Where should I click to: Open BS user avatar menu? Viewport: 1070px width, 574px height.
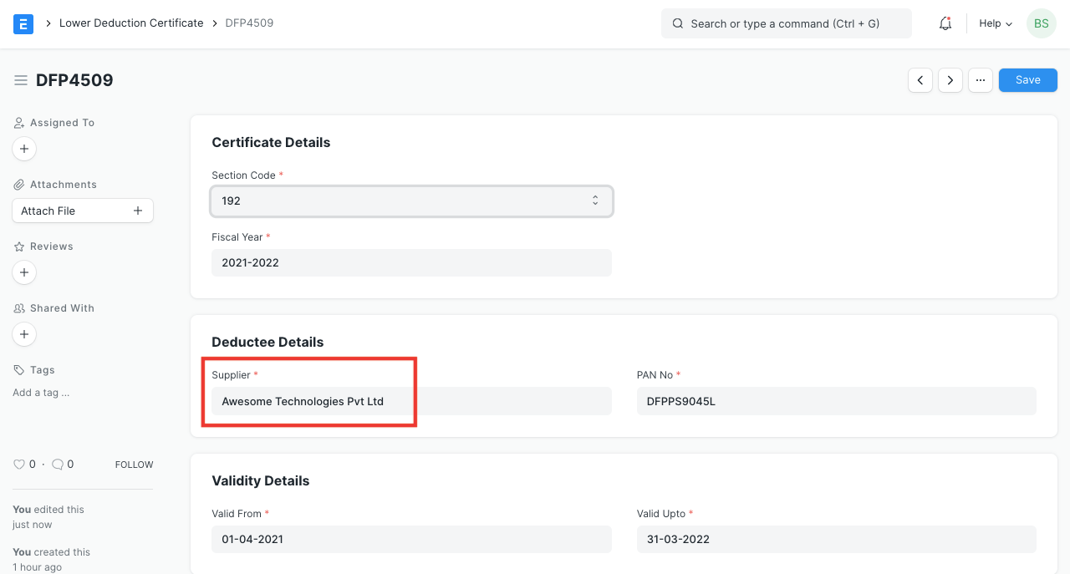pyautogui.click(x=1041, y=23)
